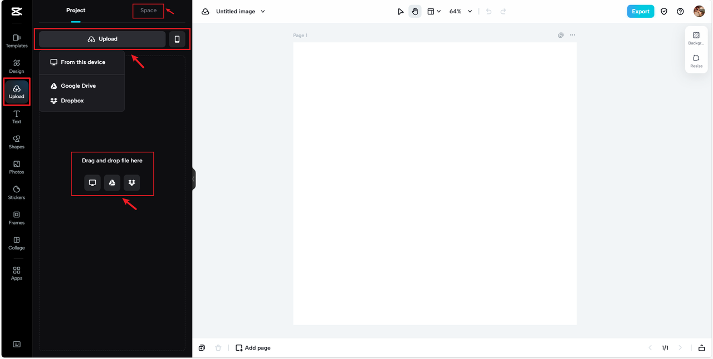Collapse the left side panel handle
The width and height of the screenshot is (713, 359).
pos(194,179)
